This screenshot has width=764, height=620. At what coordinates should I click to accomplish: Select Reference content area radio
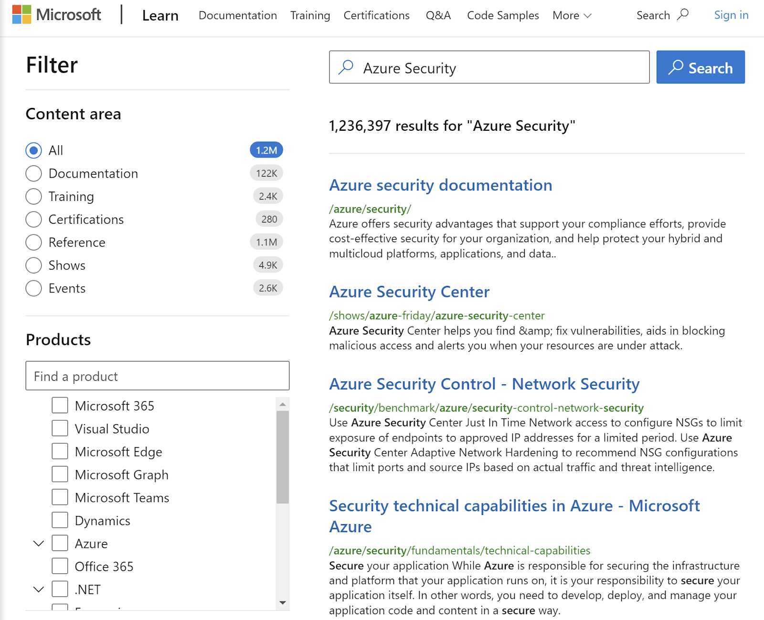coord(33,242)
